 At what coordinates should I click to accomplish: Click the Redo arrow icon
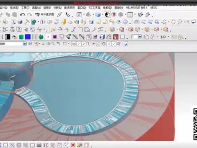(x=29, y=15)
